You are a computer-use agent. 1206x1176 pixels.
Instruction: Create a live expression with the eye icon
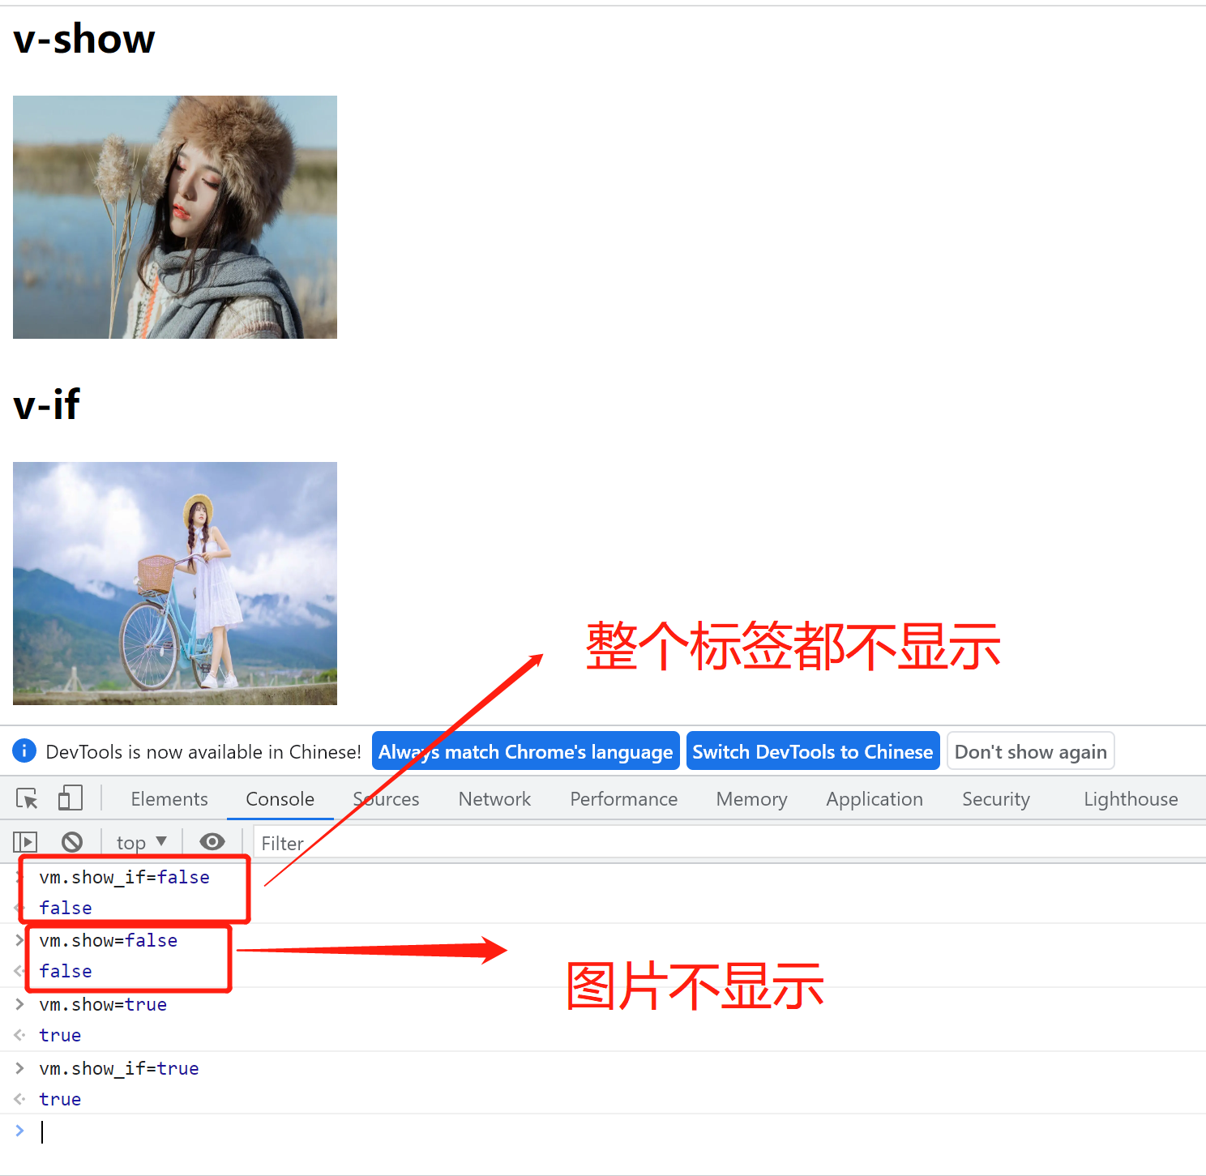[212, 842]
